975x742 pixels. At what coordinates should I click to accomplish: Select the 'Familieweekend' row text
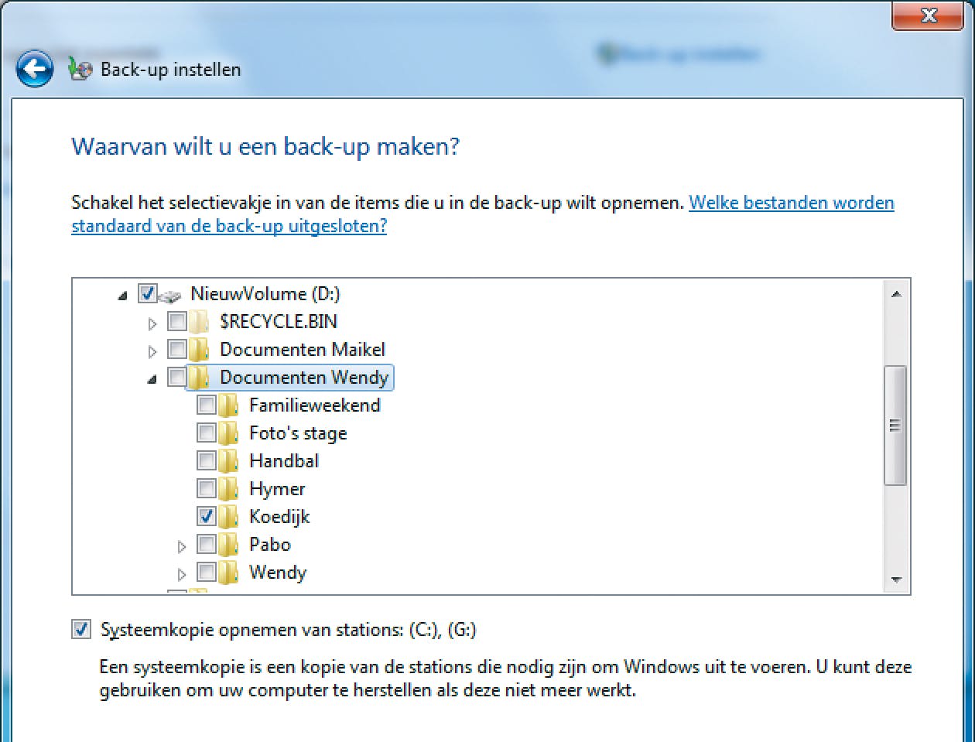click(315, 405)
